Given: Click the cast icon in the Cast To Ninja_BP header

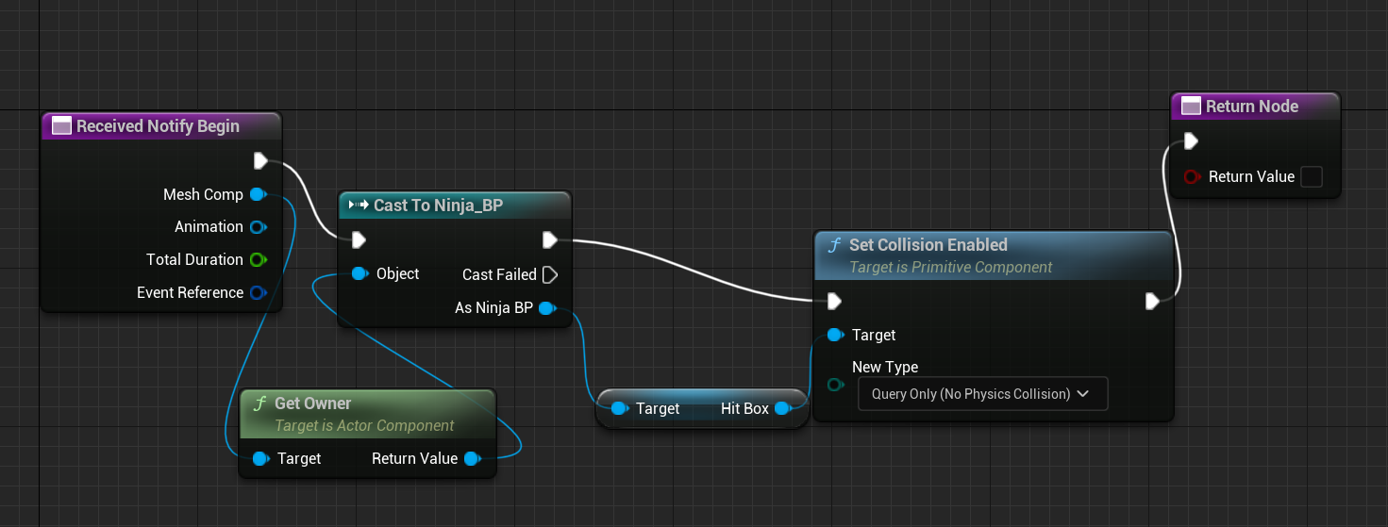Looking at the screenshot, I should 359,205.
